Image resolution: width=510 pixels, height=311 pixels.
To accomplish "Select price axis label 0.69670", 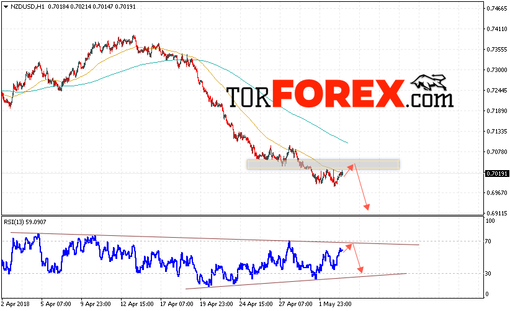I will coord(497,193).
